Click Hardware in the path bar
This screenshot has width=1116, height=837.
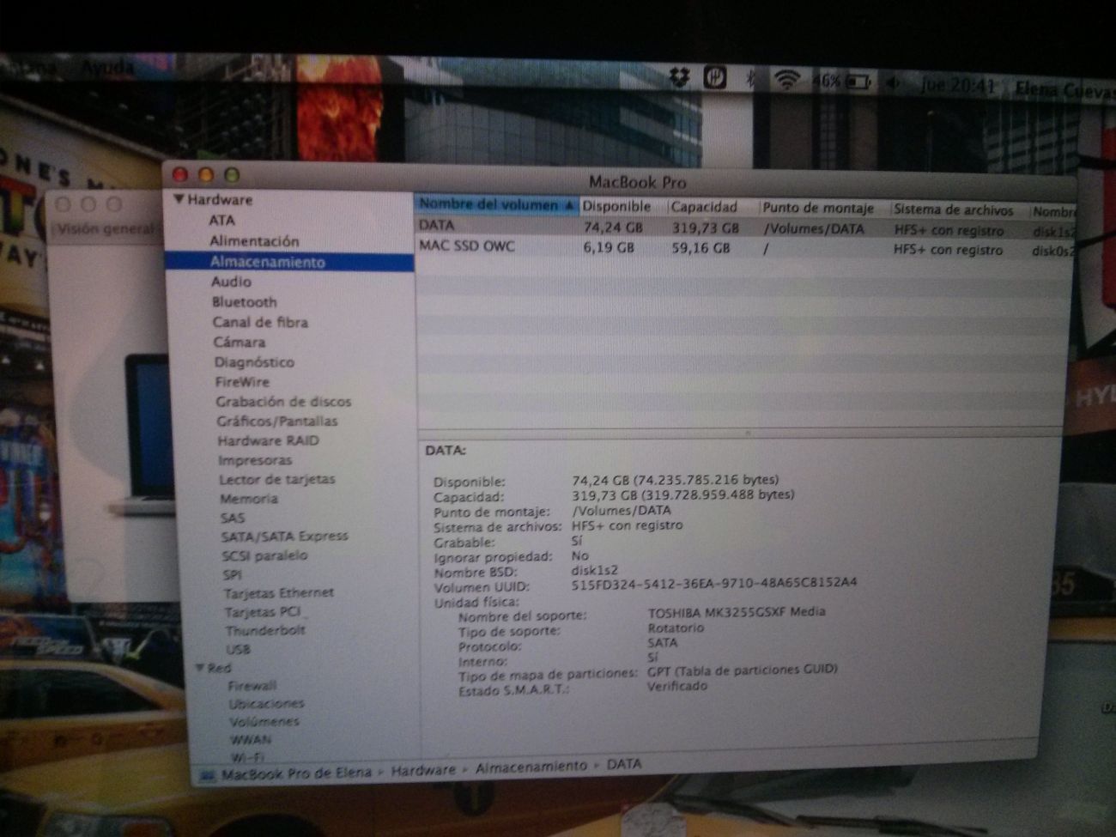(423, 770)
